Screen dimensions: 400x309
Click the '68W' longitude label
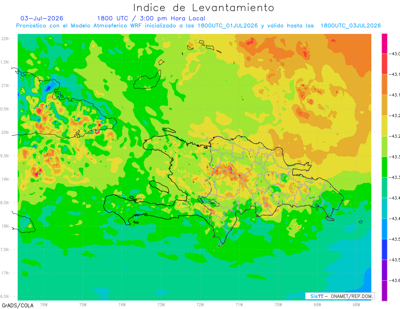(x=356, y=304)
